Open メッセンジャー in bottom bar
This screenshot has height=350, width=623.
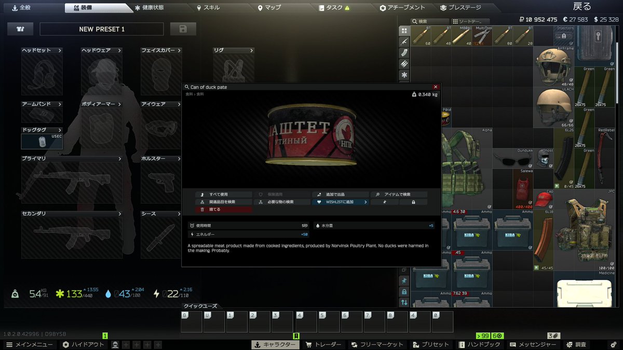[x=533, y=345]
